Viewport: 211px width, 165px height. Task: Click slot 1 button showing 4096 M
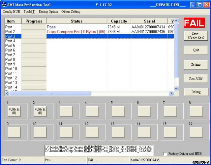coord(14,111)
